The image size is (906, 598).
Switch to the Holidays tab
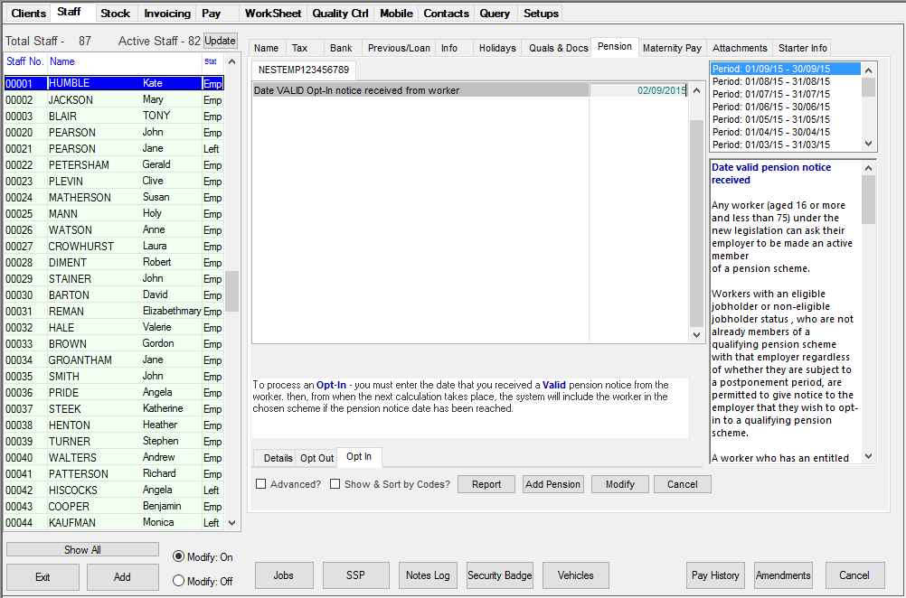click(x=496, y=48)
